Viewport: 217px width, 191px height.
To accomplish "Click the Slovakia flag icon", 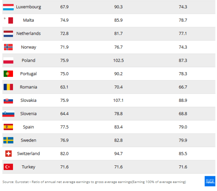I will click(x=8, y=100).
